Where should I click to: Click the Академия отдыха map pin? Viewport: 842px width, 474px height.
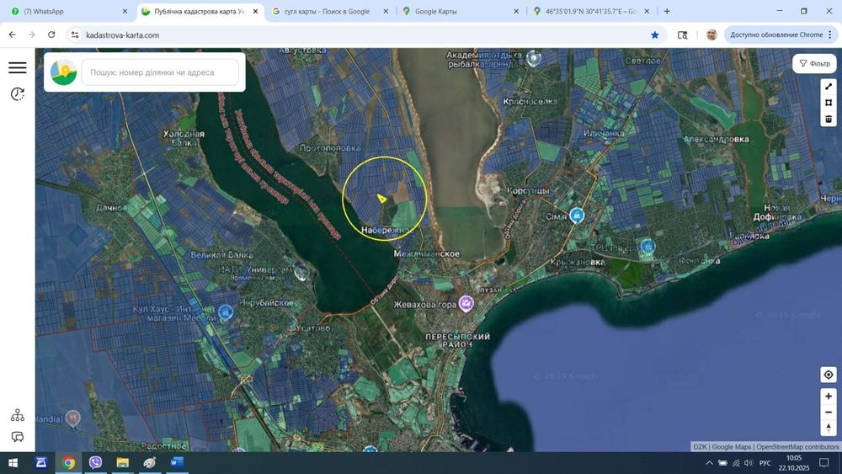click(x=533, y=58)
